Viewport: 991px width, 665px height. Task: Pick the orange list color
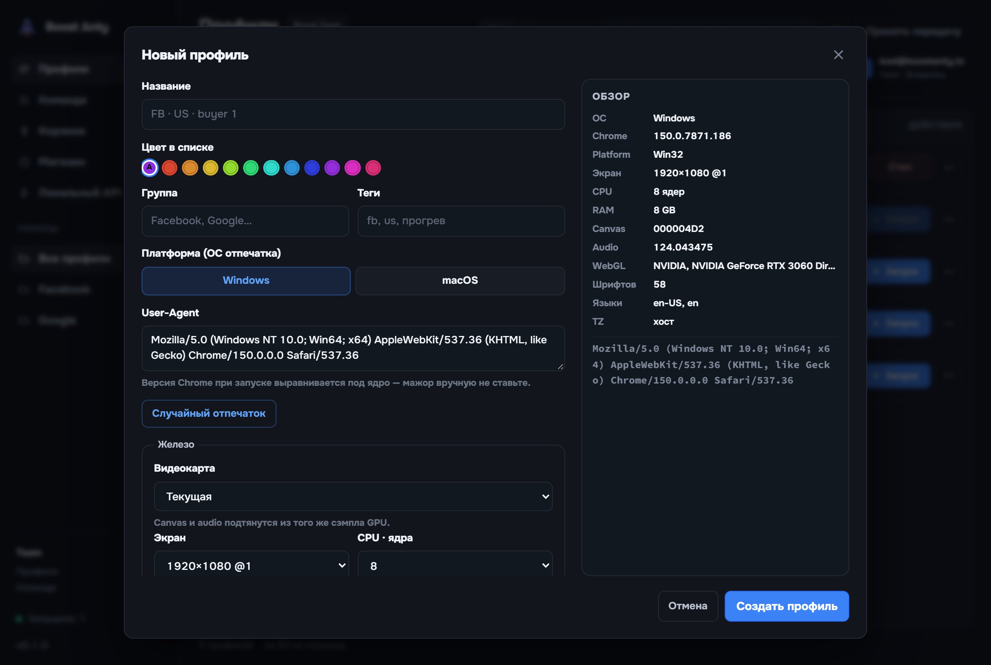(190, 167)
